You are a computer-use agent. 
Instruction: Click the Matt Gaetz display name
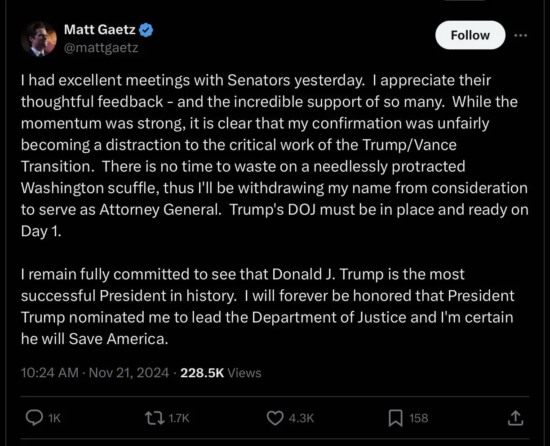(100, 30)
